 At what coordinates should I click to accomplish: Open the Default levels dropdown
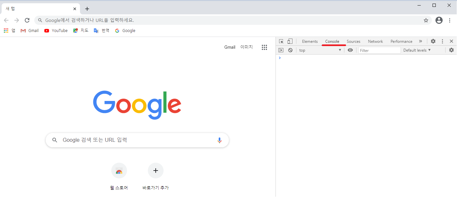pos(417,50)
